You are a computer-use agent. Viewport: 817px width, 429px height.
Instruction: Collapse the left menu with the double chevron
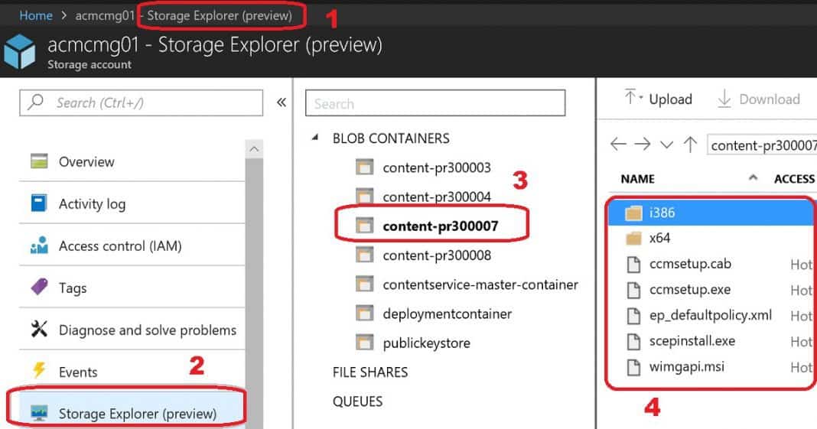(x=282, y=102)
